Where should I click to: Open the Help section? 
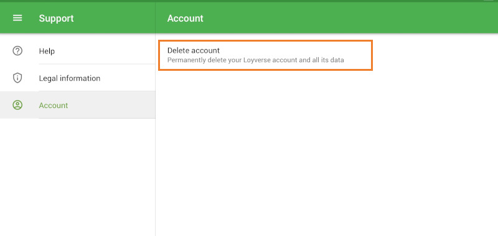pyautogui.click(x=77, y=51)
